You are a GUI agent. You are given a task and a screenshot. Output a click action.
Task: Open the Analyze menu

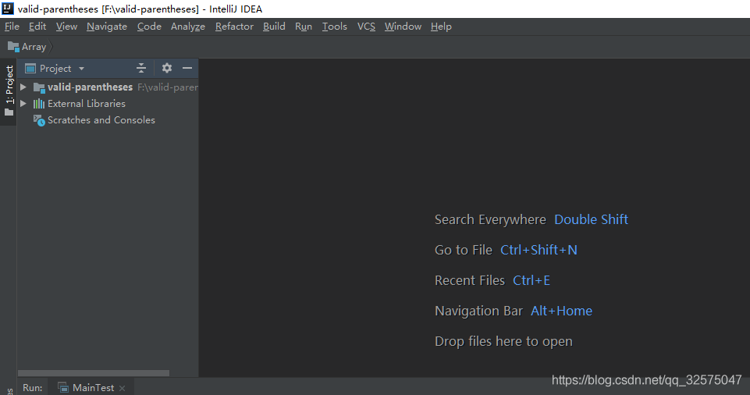pyautogui.click(x=188, y=27)
